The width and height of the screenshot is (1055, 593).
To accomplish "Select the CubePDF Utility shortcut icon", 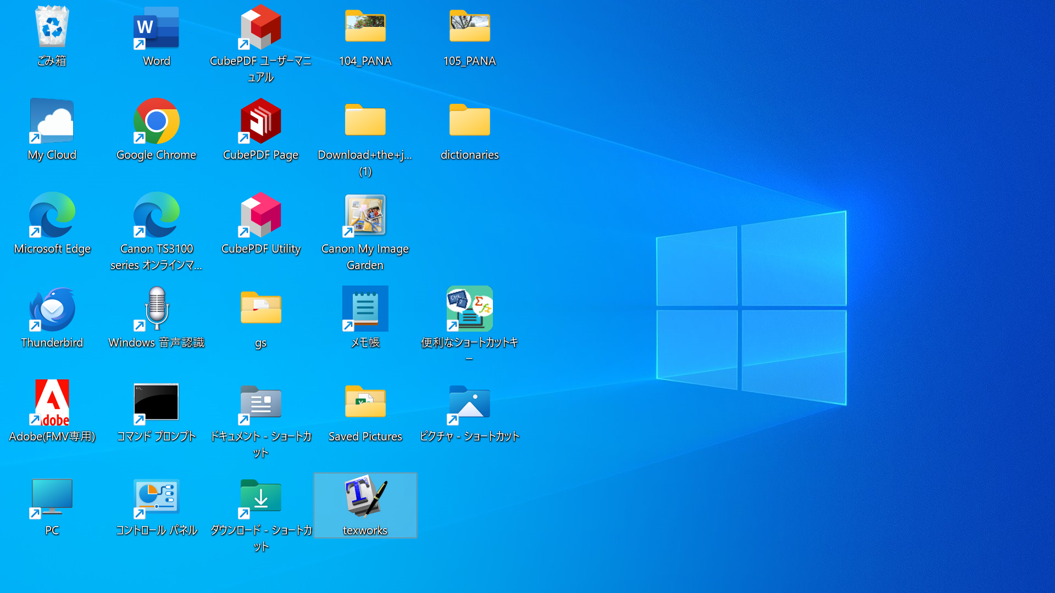I will pyautogui.click(x=260, y=215).
